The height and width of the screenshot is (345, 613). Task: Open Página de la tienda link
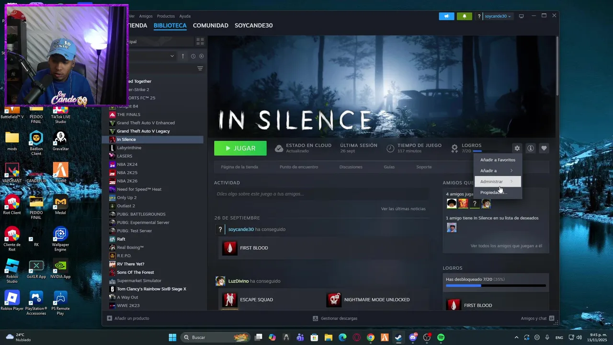(x=239, y=167)
